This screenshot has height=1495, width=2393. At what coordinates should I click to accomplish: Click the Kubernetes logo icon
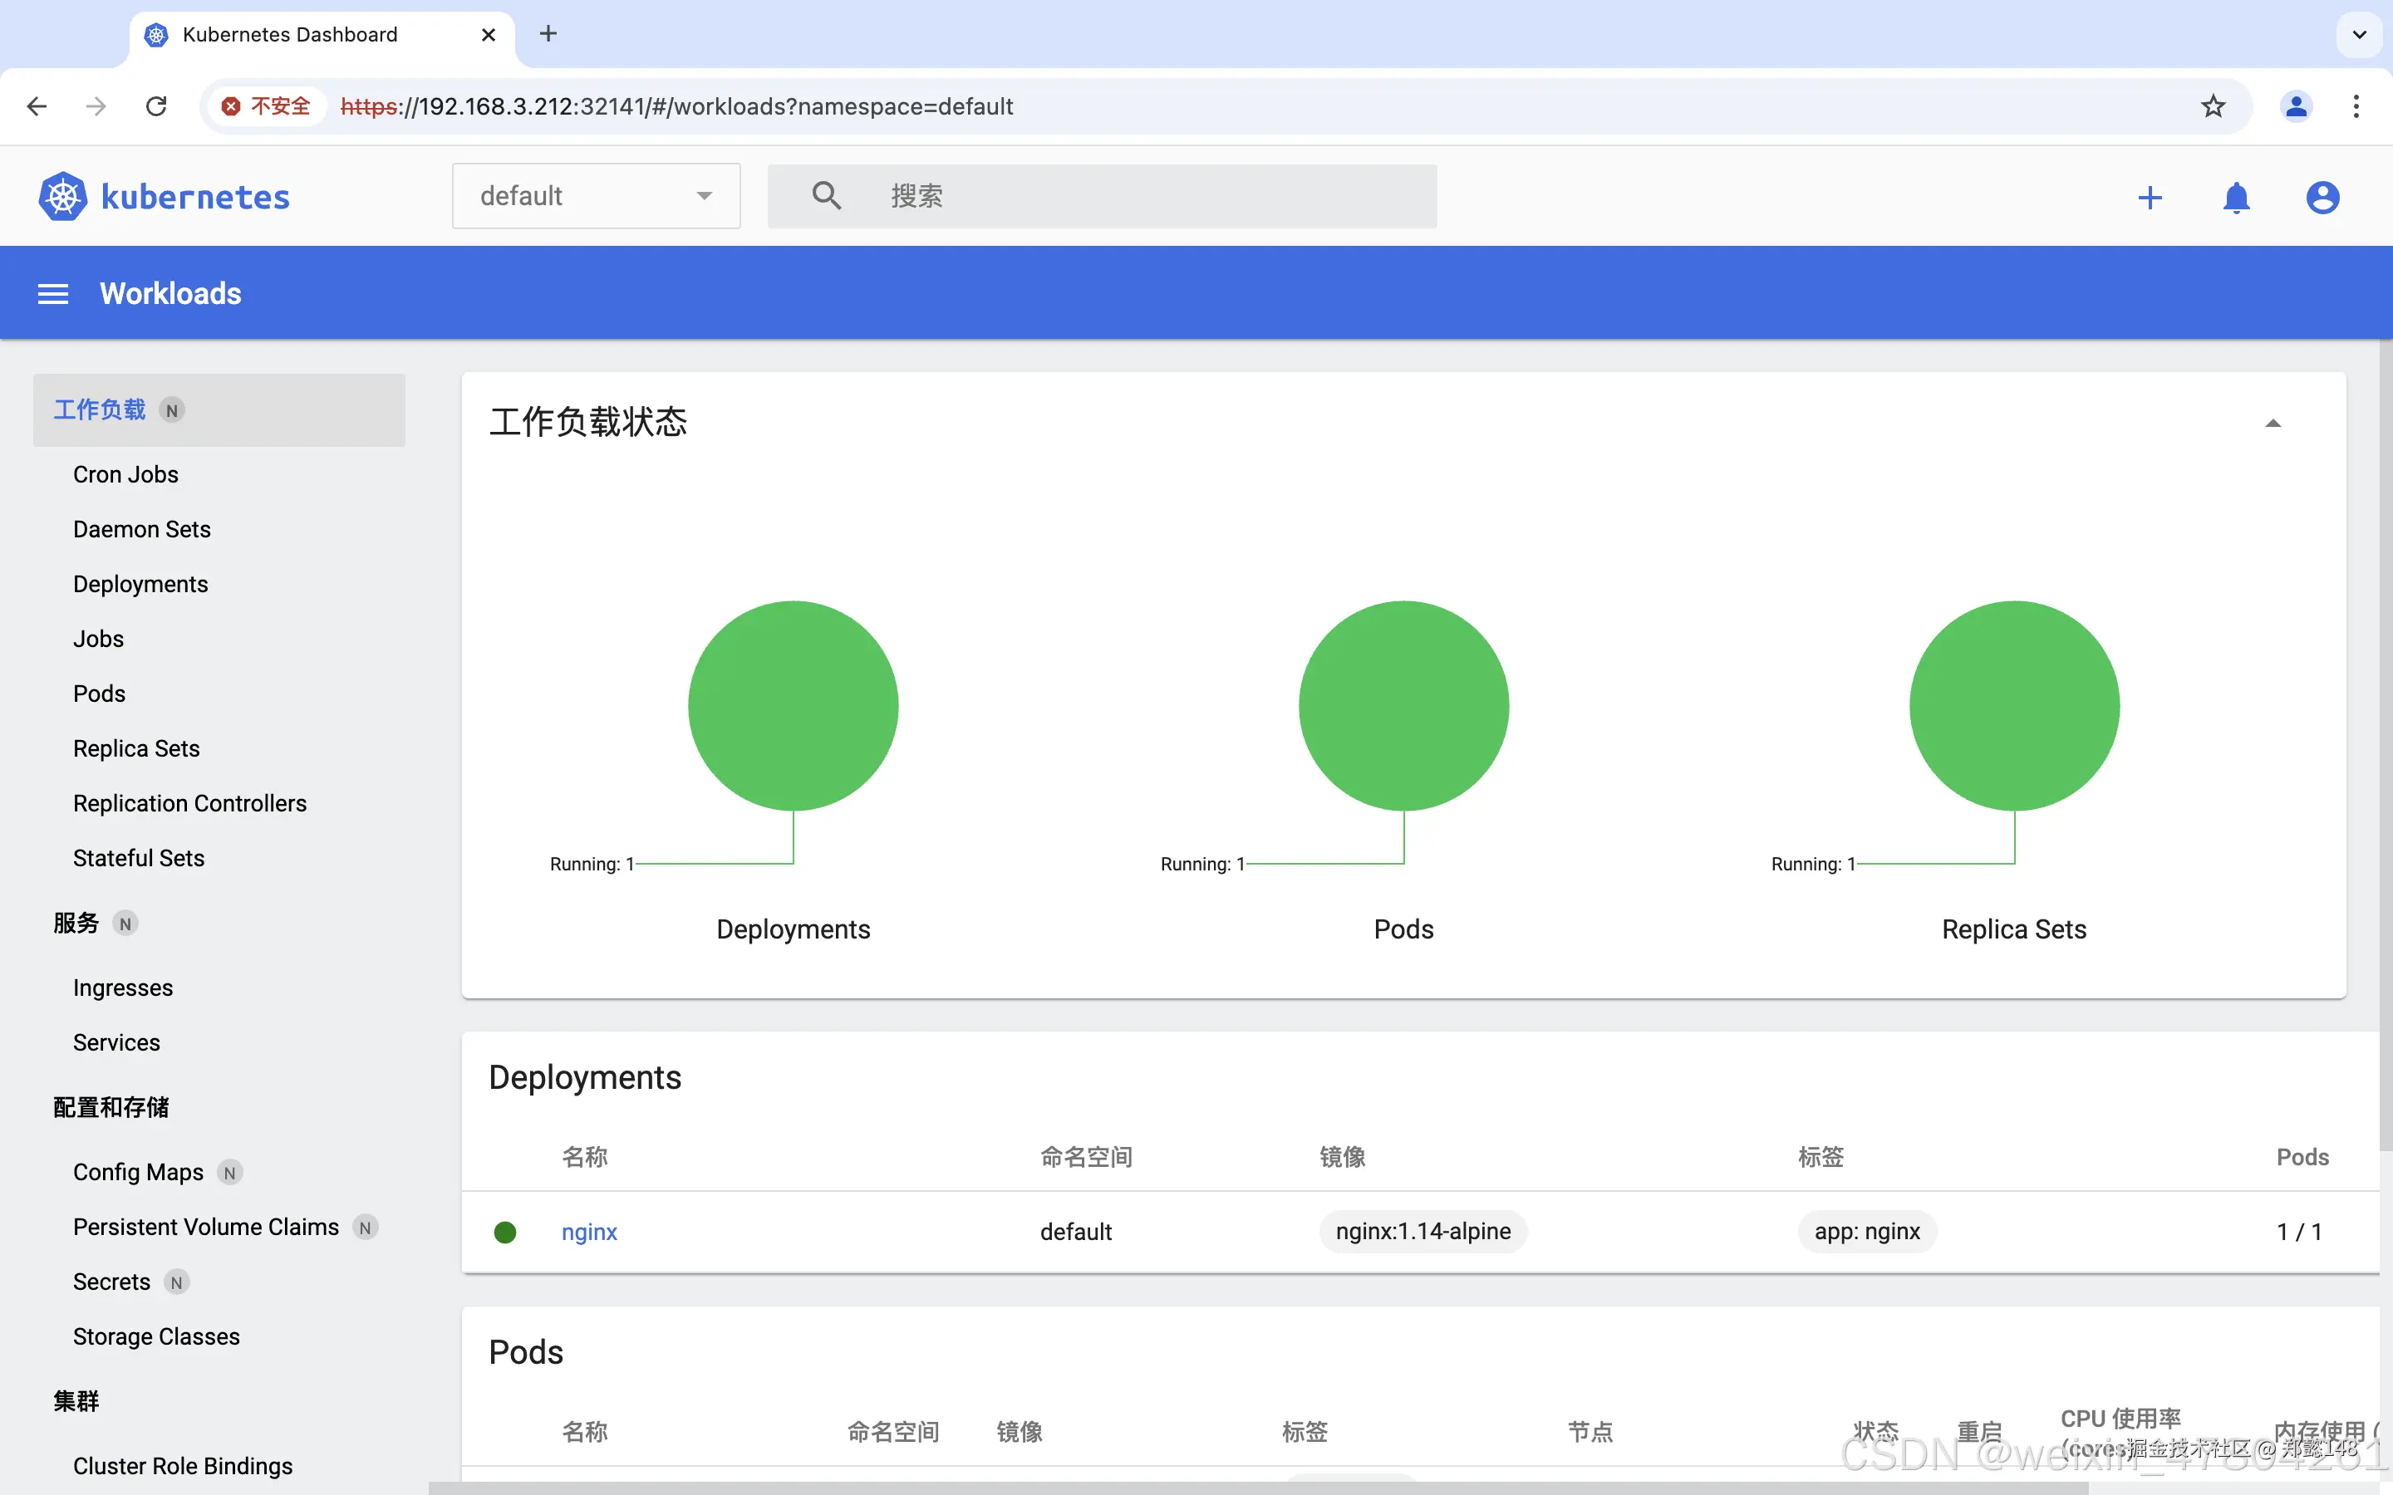coord(62,197)
